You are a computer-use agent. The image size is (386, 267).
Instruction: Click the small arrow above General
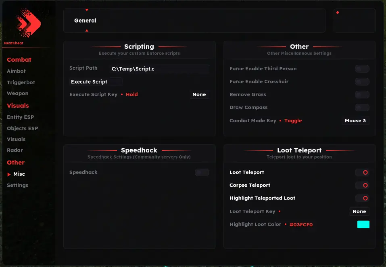click(87, 10)
